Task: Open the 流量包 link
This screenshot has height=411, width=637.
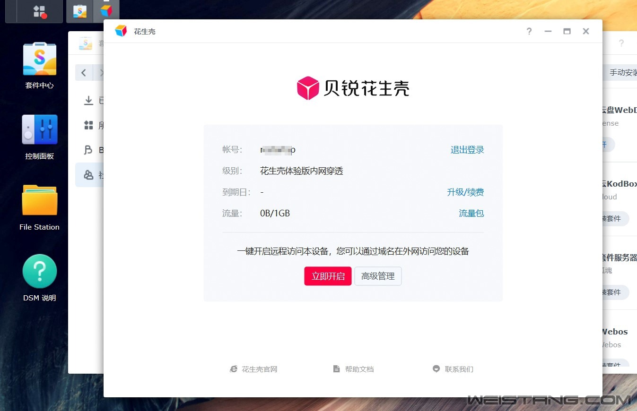Action: 471,214
